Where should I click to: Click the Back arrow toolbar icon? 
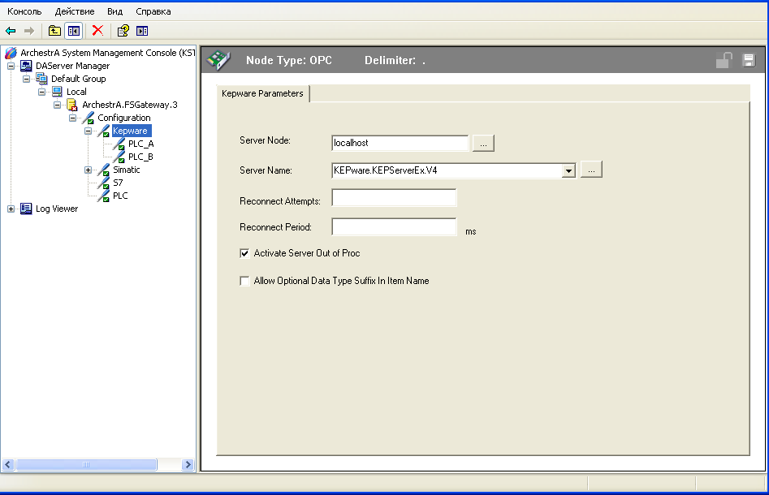click(x=11, y=31)
